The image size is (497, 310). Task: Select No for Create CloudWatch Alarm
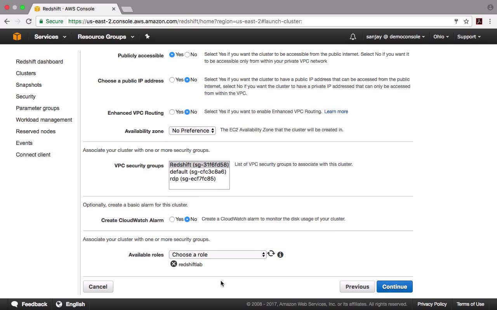click(x=187, y=219)
